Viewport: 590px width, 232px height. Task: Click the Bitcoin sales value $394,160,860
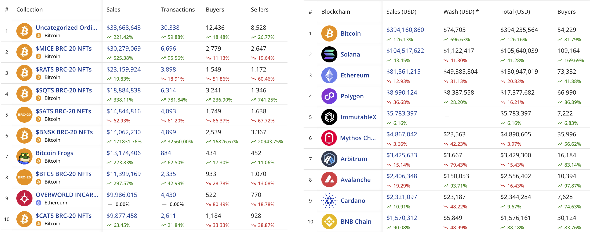[405, 30]
